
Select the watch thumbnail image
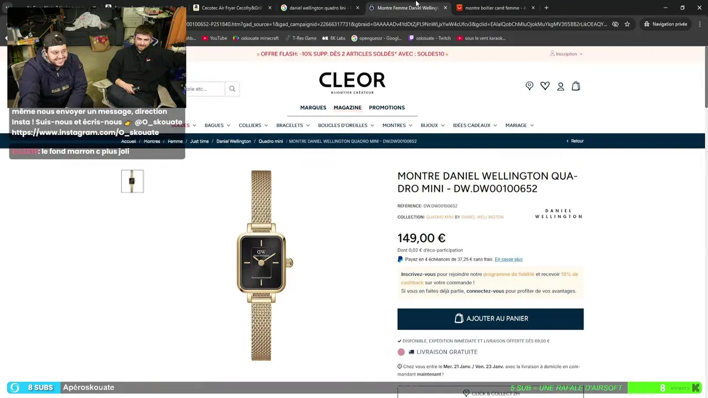(132, 181)
